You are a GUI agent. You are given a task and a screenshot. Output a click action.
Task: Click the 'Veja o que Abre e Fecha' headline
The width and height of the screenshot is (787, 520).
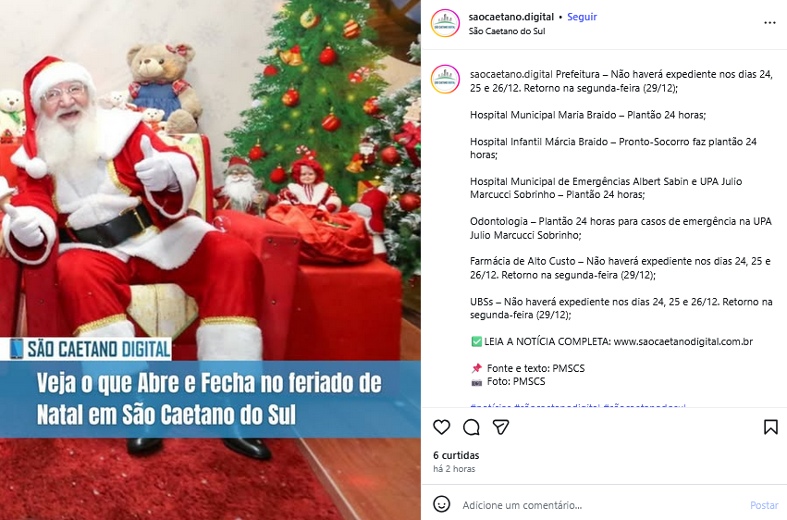209,399
